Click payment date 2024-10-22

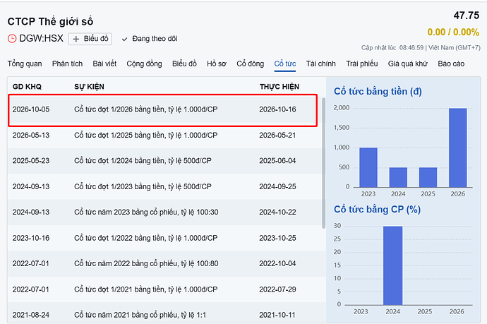pos(277,212)
